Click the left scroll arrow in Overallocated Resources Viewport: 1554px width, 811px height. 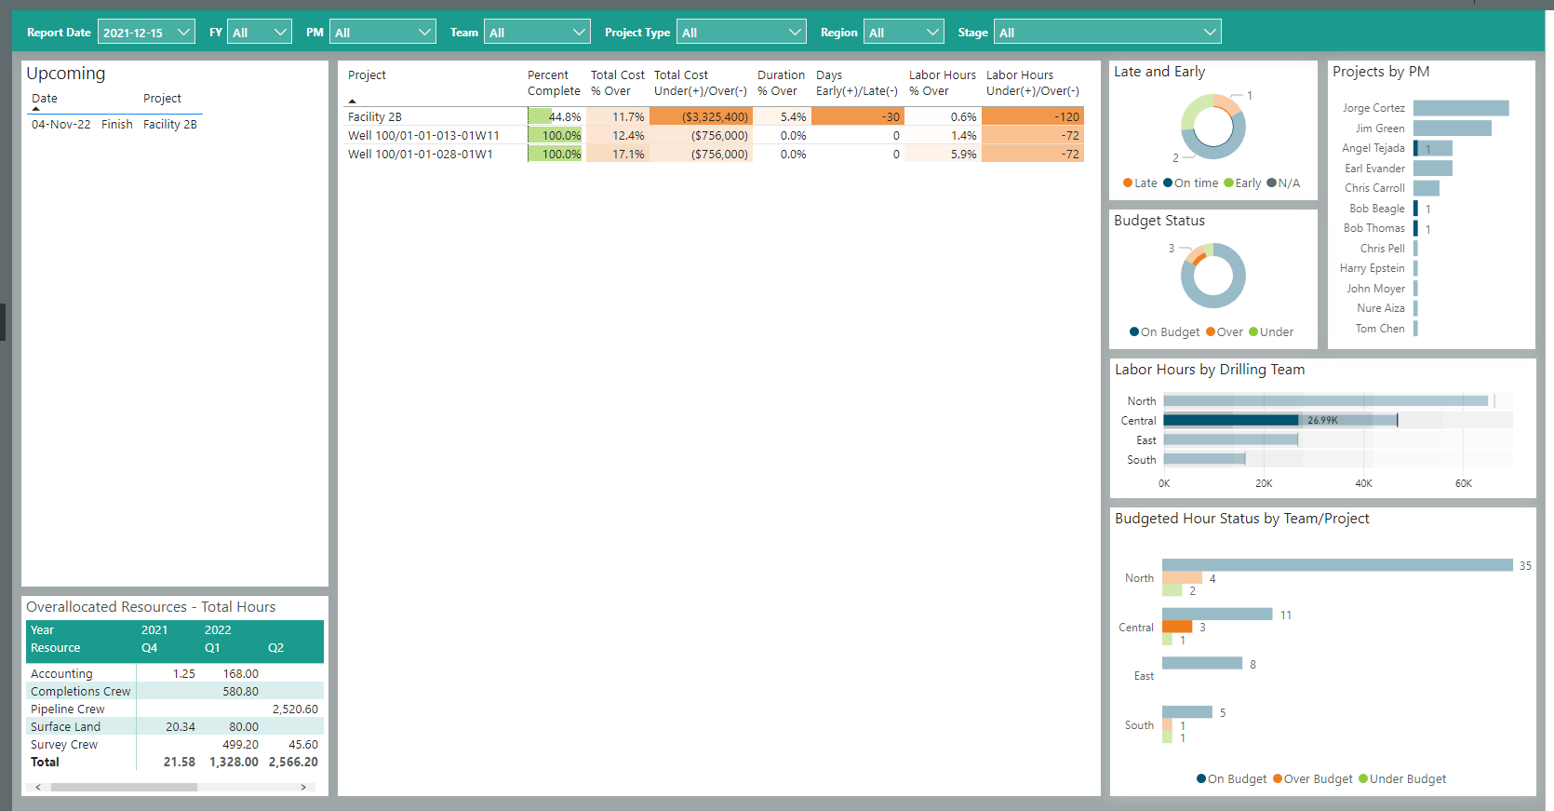coord(38,787)
